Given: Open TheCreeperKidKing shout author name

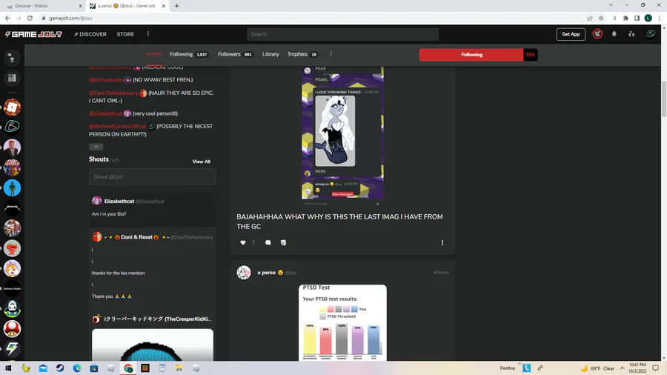Looking at the screenshot, I should pyautogui.click(x=158, y=319).
